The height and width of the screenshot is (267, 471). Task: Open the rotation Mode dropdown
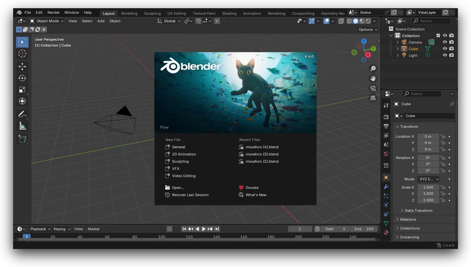tap(428, 179)
